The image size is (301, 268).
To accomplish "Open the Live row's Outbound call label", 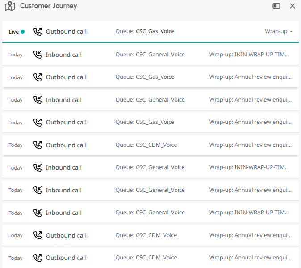I will (66, 32).
